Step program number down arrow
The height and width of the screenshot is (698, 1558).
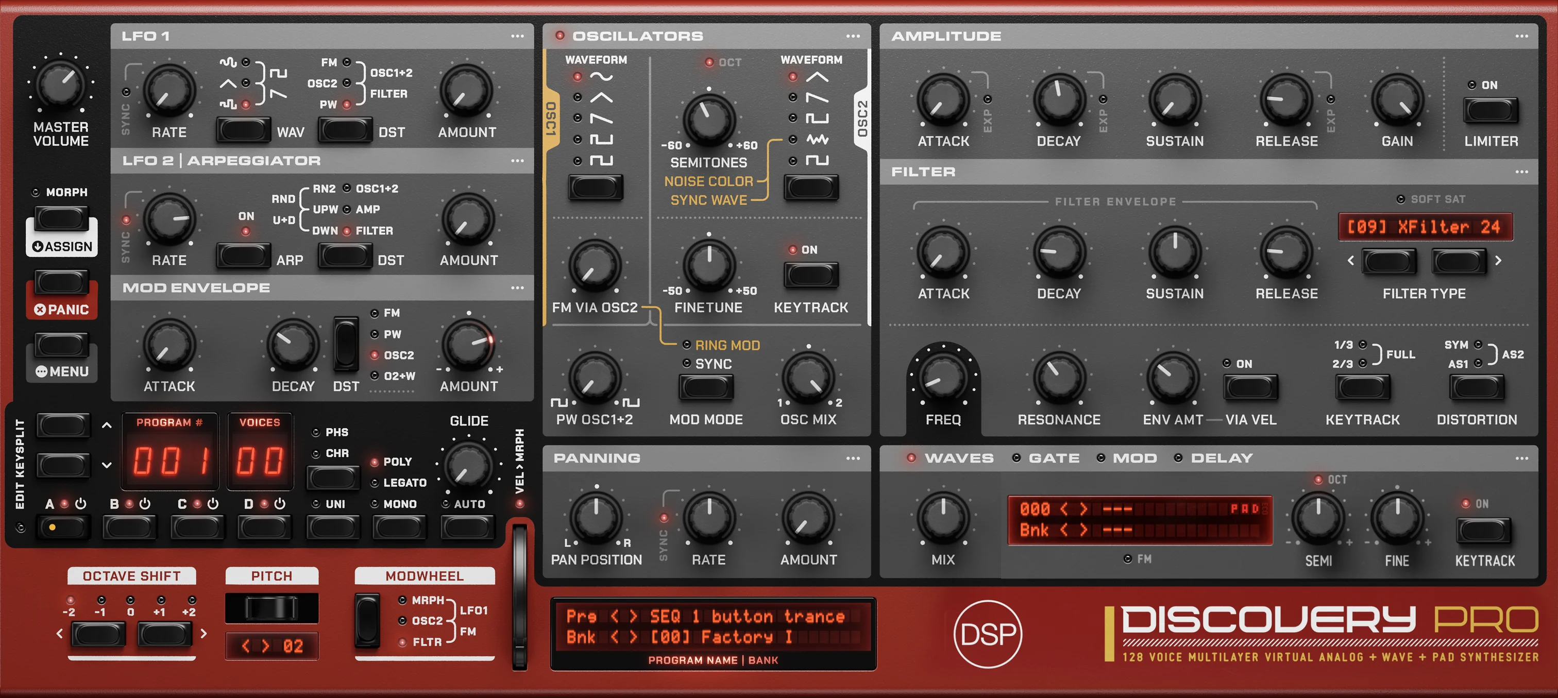[107, 465]
